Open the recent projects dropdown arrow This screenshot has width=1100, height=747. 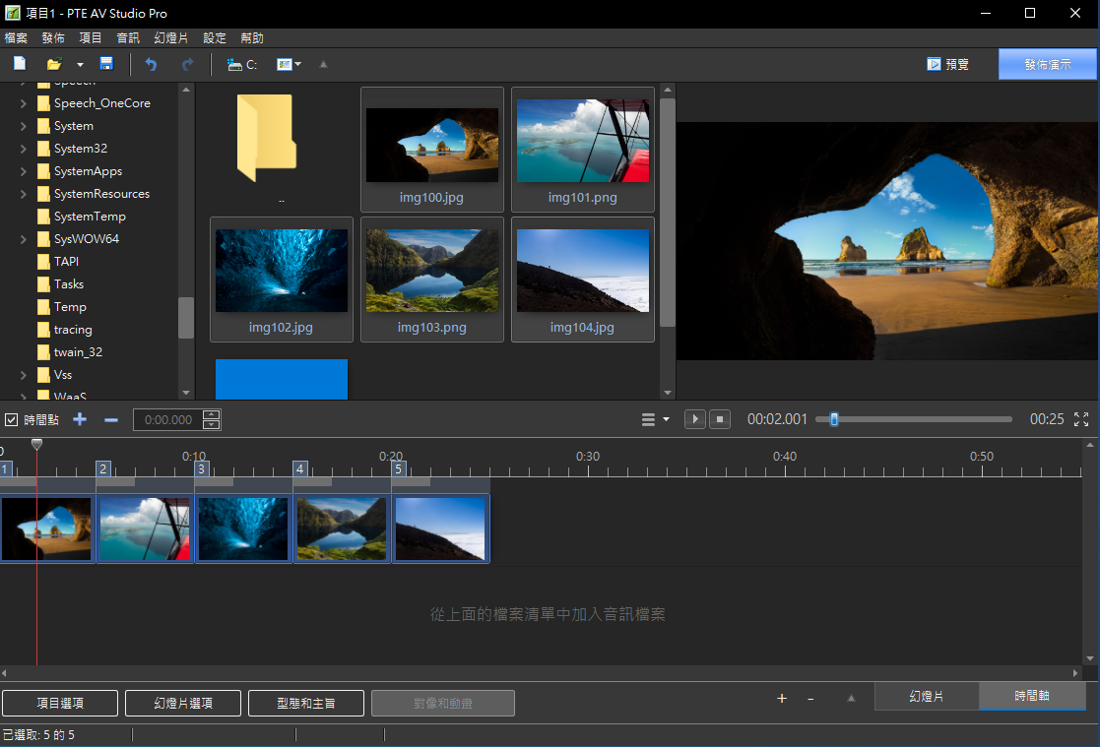[80, 65]
